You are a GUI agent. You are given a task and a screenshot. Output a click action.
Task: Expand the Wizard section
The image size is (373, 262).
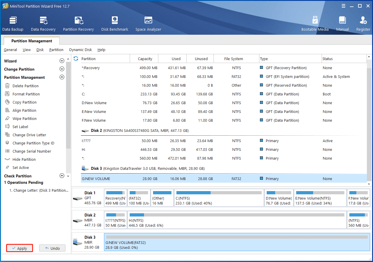62,61
